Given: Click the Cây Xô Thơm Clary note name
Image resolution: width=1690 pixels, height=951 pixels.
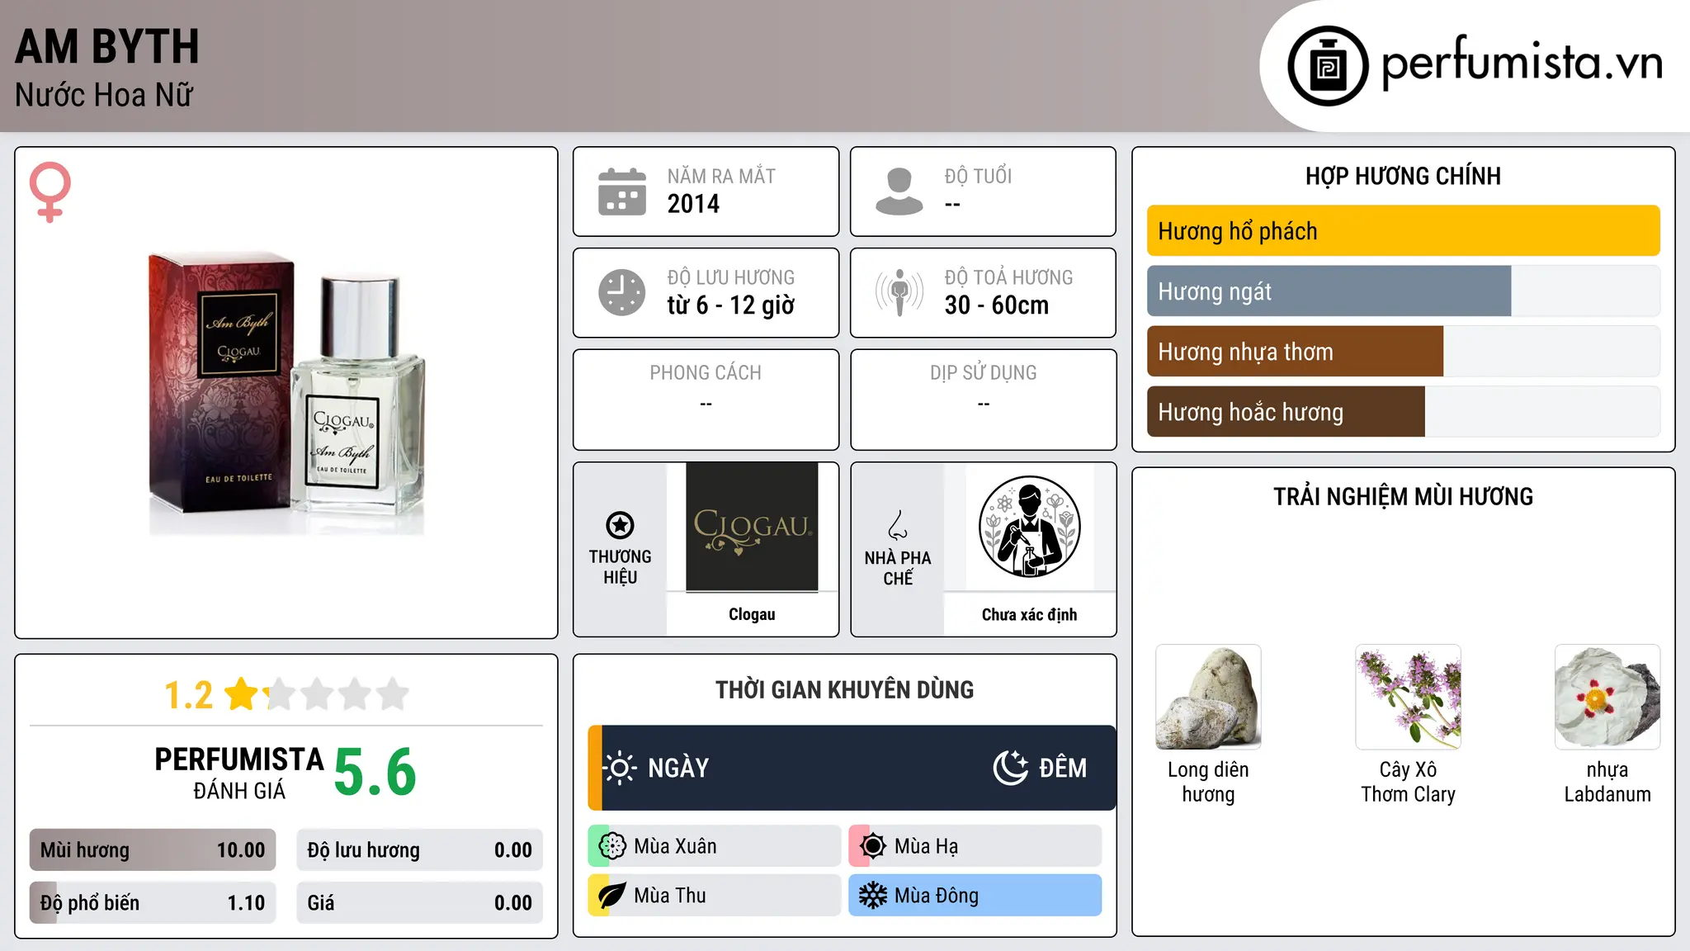Looking at the screenshot, I should pyautogui.click(x=1408, y=782).
